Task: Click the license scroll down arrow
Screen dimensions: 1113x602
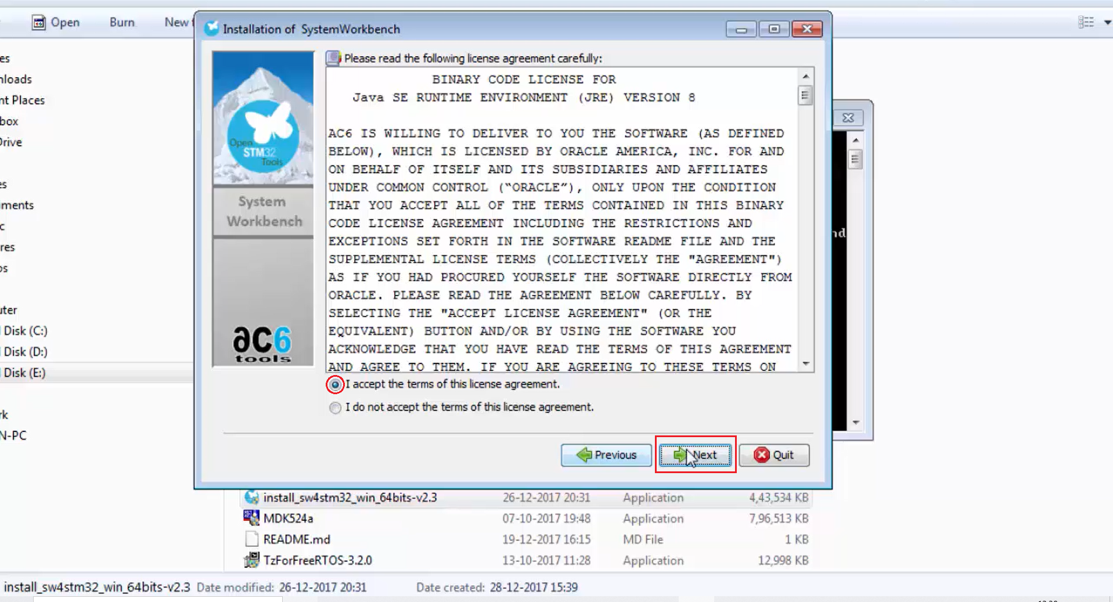Action: tap(805, 364)
